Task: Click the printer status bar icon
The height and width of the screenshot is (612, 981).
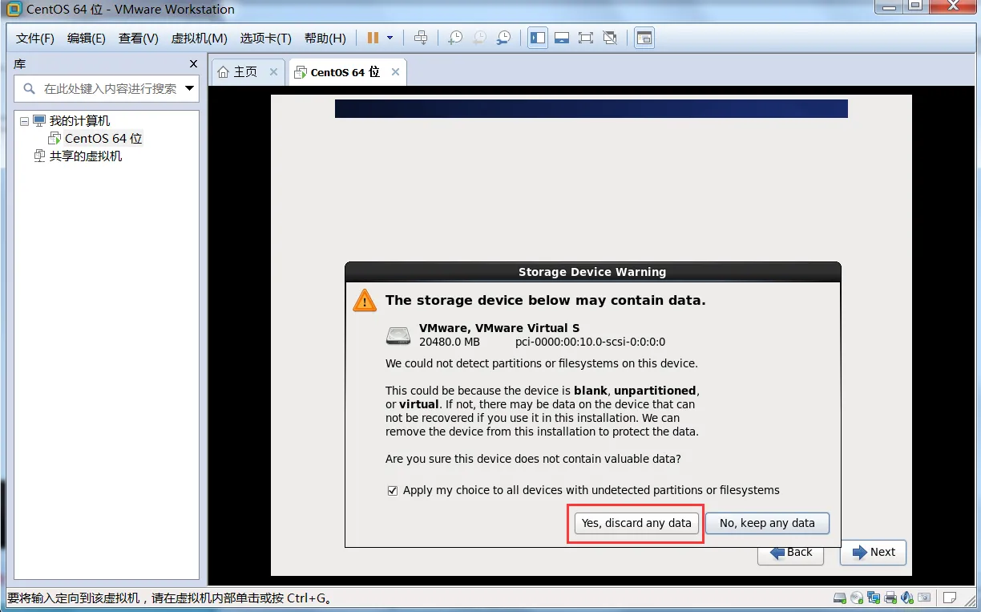Action: 890,598
